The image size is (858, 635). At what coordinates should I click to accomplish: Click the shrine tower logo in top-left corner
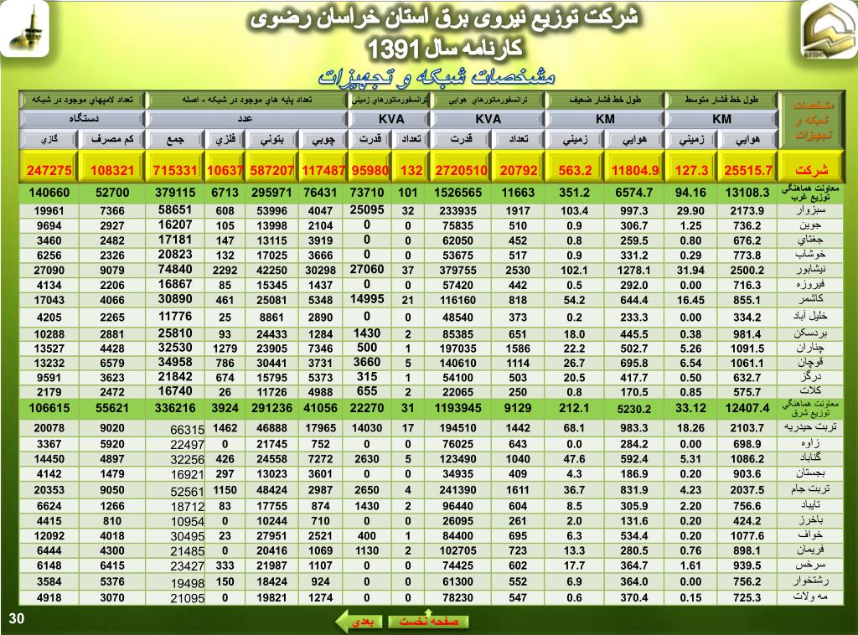click(x=24, y=28)
